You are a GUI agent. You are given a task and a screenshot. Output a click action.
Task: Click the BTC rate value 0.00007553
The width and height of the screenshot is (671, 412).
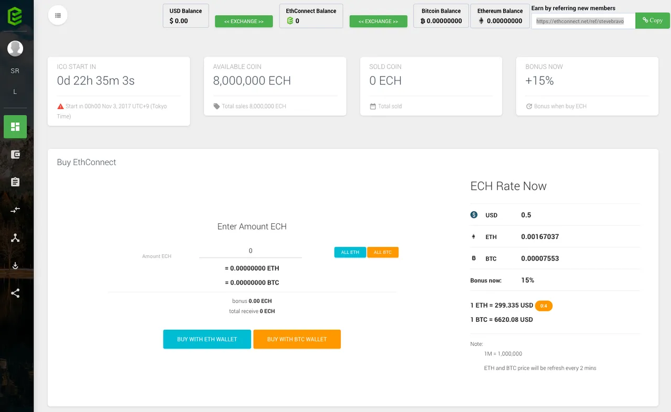tap(540, 258)
